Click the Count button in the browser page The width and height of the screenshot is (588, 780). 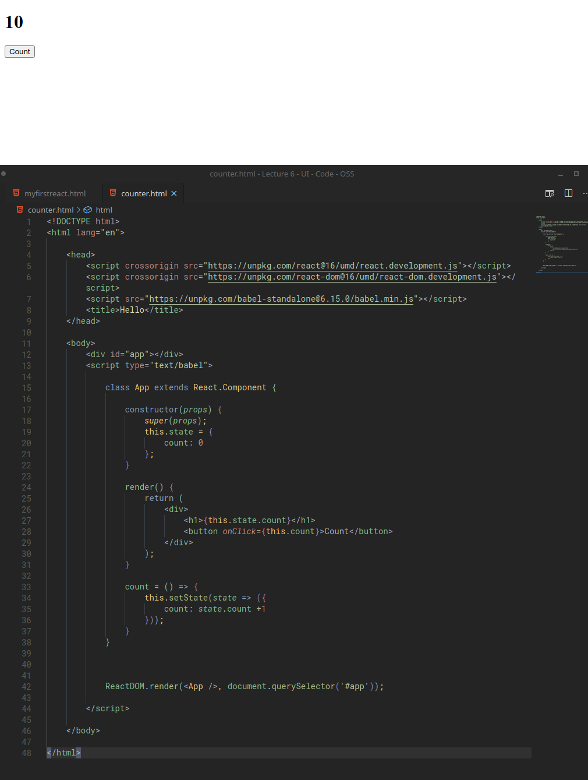pos(20,51)
